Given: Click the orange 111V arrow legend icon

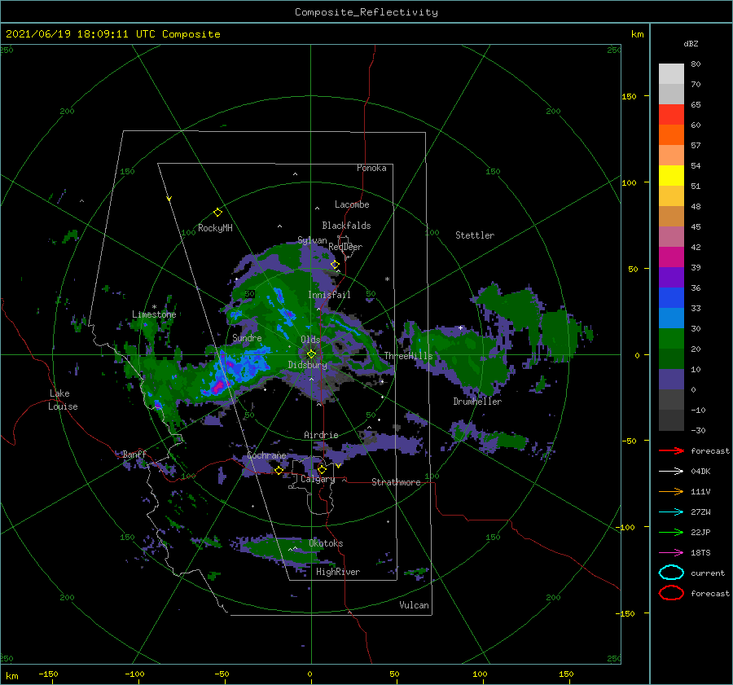Looking at the screenshot, I should pyautogui.click(x=671, y=491).
